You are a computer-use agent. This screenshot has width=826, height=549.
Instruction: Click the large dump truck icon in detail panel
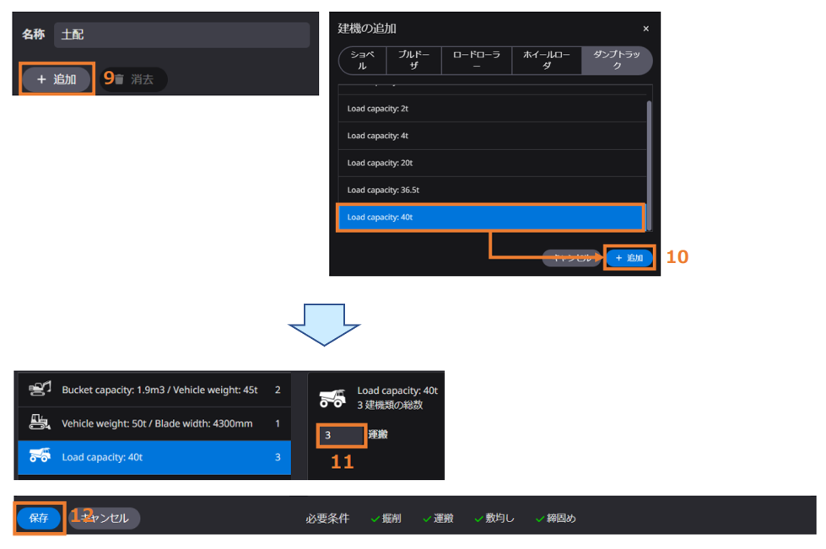click(x=332, y=397)
